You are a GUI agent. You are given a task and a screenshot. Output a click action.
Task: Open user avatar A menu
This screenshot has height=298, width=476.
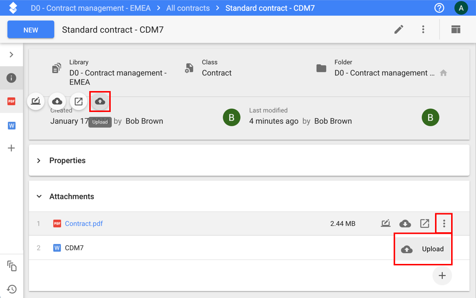click(x=461, y=8)
